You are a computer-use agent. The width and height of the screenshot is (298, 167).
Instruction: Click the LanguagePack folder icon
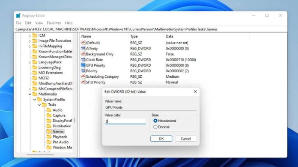point(35,62)
